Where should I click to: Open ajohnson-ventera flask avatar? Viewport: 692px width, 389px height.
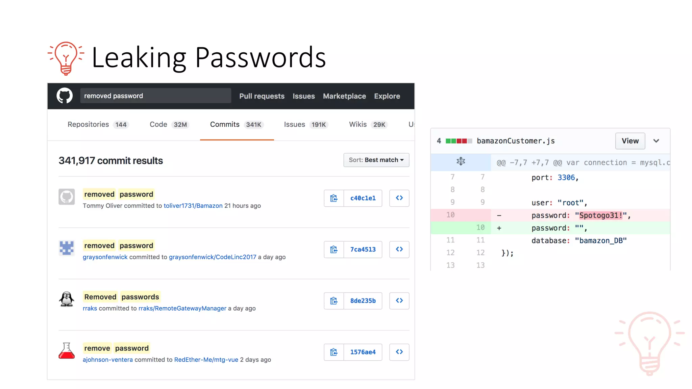tap(67, 351)
